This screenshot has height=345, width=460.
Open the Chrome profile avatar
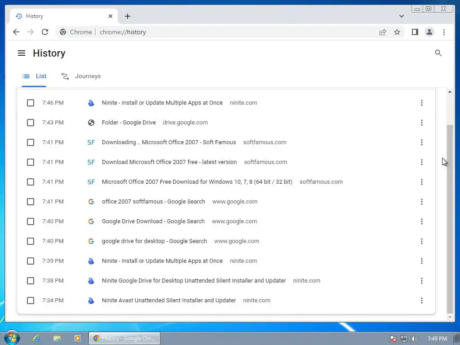[x=429, y=32]
